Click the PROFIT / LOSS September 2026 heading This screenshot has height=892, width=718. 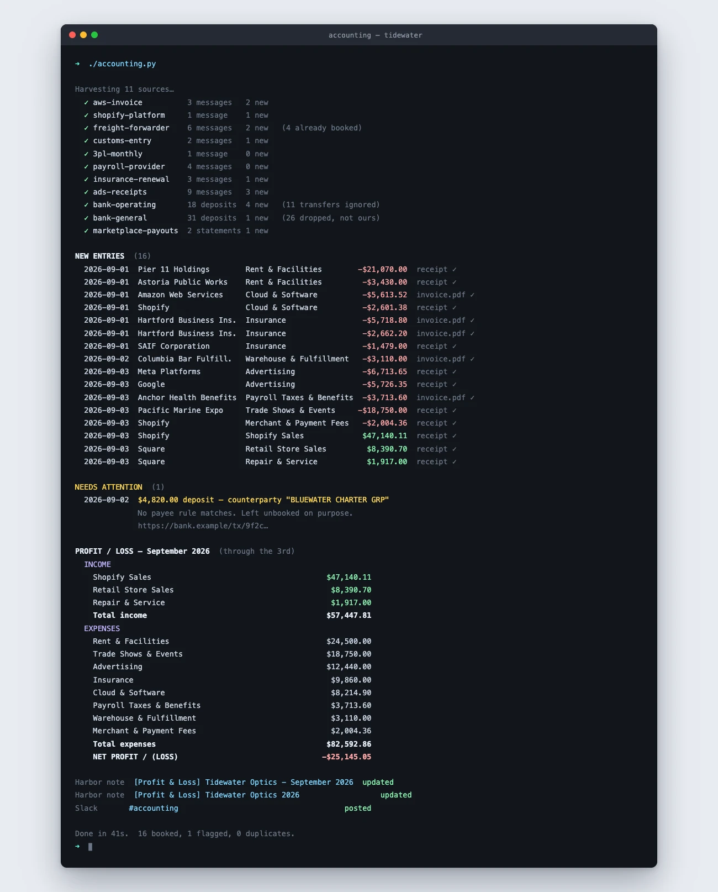tap(142, 551)
